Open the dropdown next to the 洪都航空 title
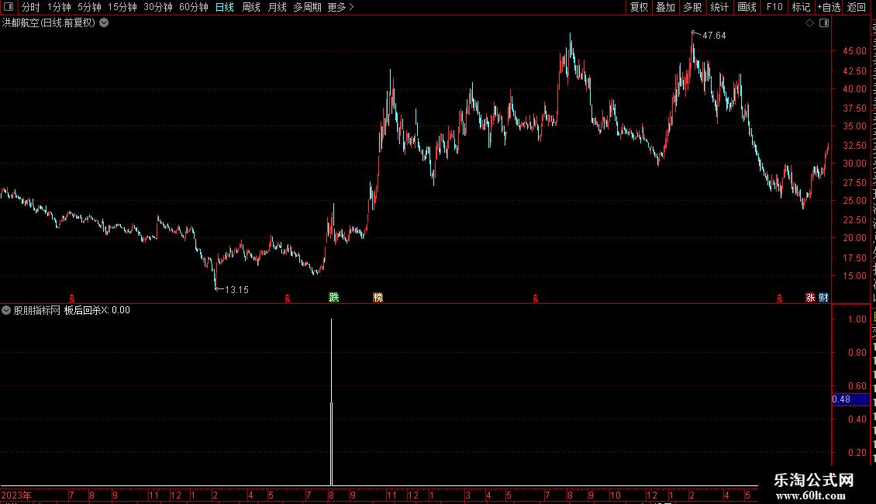Screen dimensions: 876x504 coord(104,23)
